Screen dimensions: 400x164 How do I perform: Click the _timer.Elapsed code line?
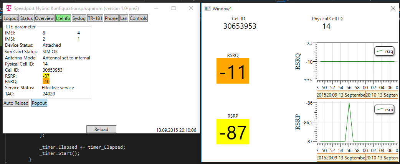pos(83,148)
